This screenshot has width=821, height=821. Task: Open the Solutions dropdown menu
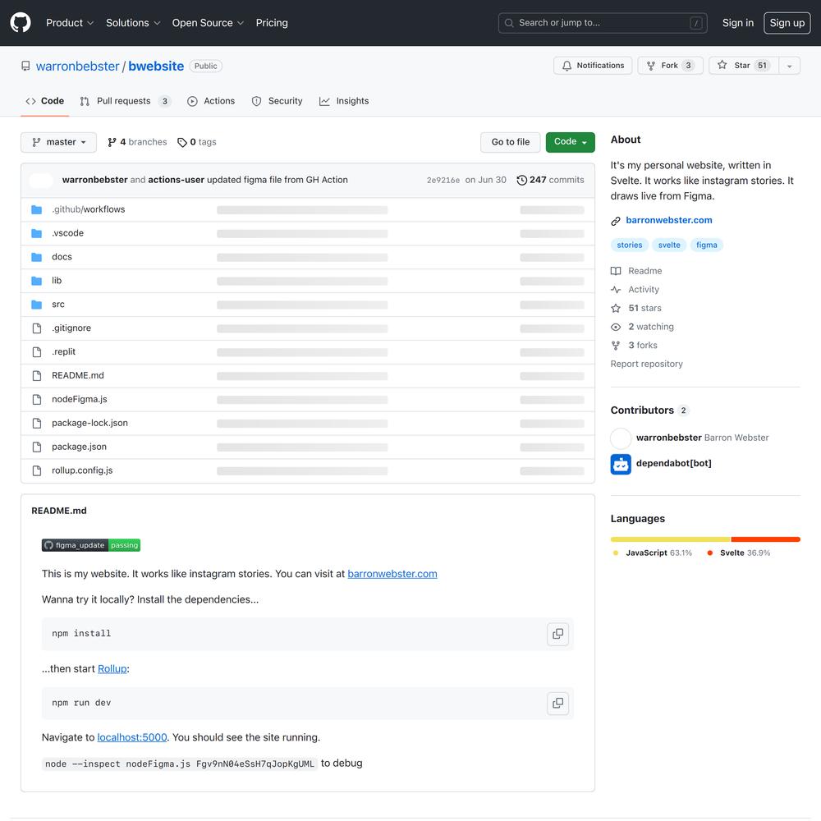click(133, 23)
